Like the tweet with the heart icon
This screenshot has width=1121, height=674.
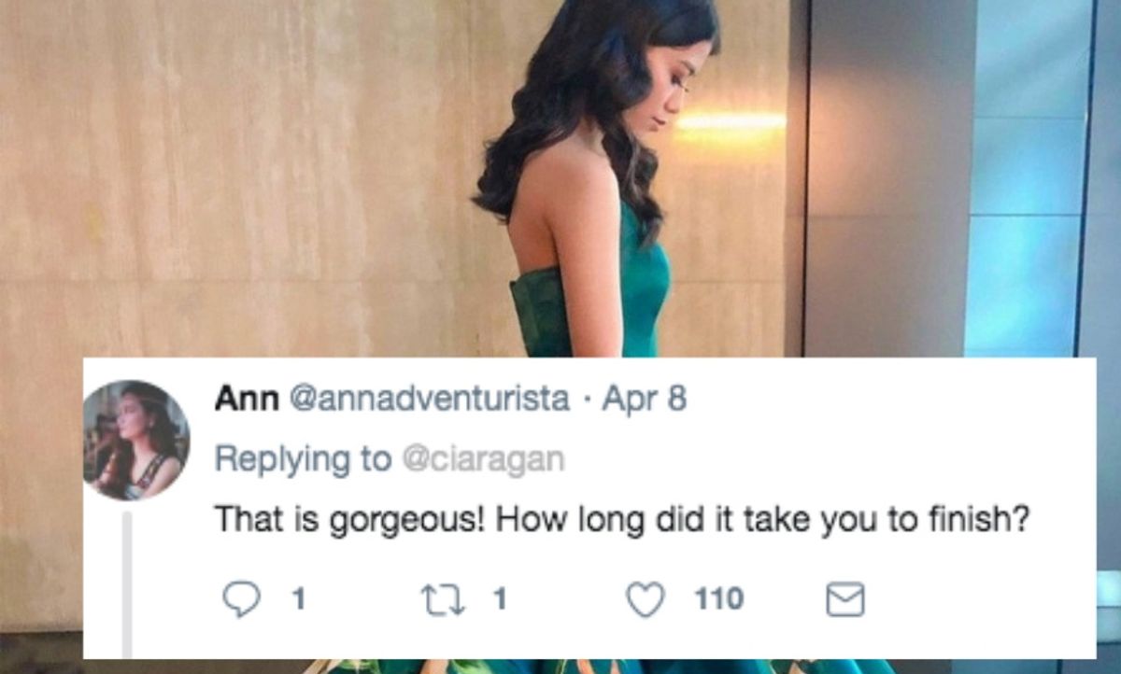[x=646, y=599]
